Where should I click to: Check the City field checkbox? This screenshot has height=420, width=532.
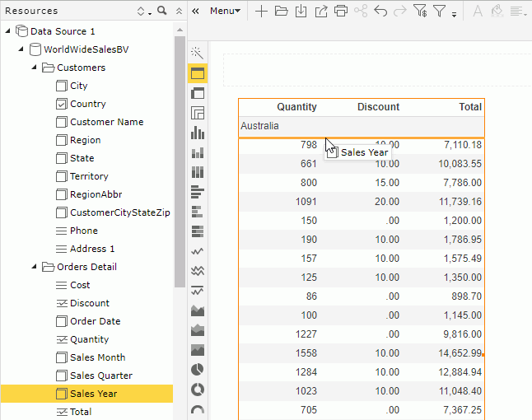tap(61, 86)
